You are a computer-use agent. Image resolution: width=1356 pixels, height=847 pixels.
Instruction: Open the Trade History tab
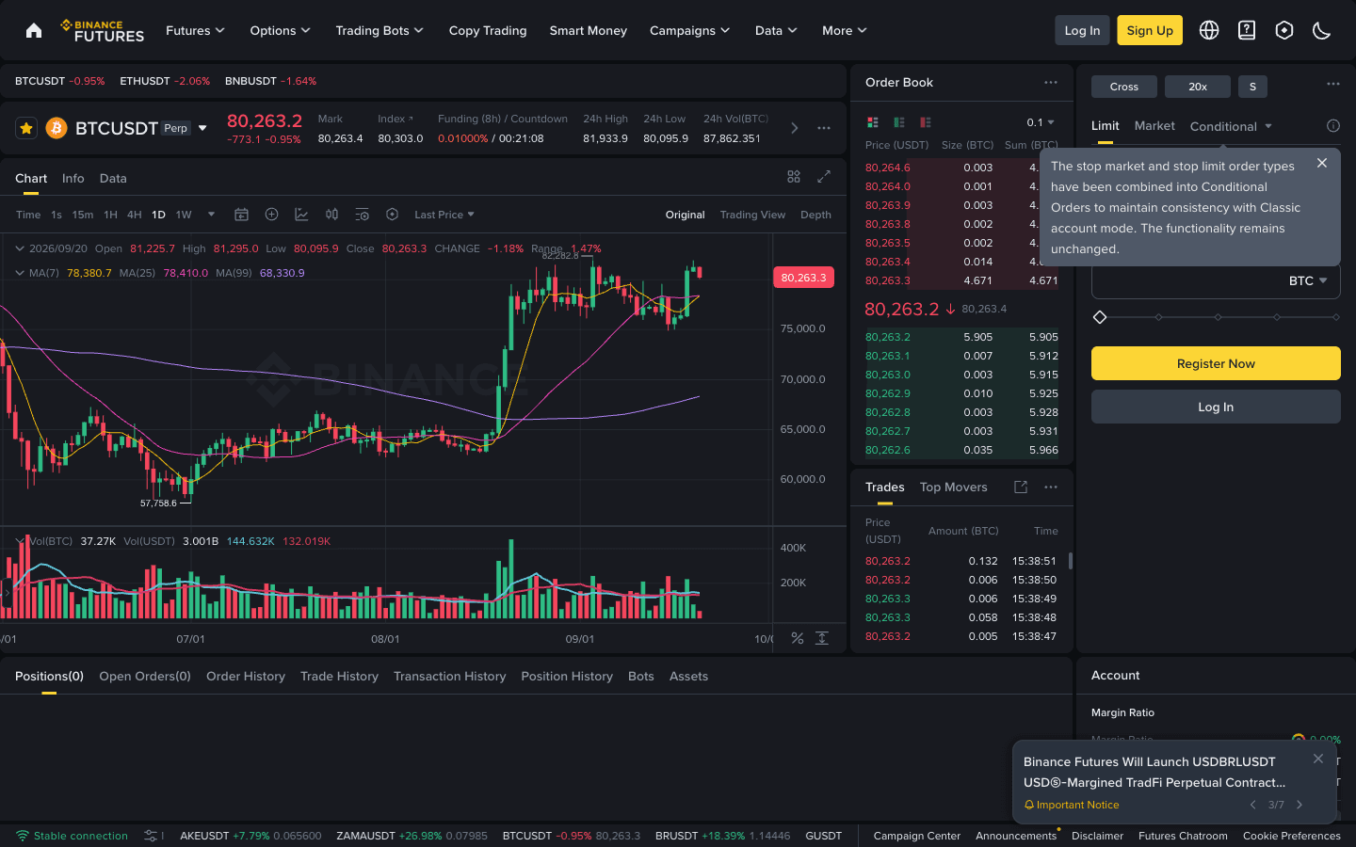(339, 676)
